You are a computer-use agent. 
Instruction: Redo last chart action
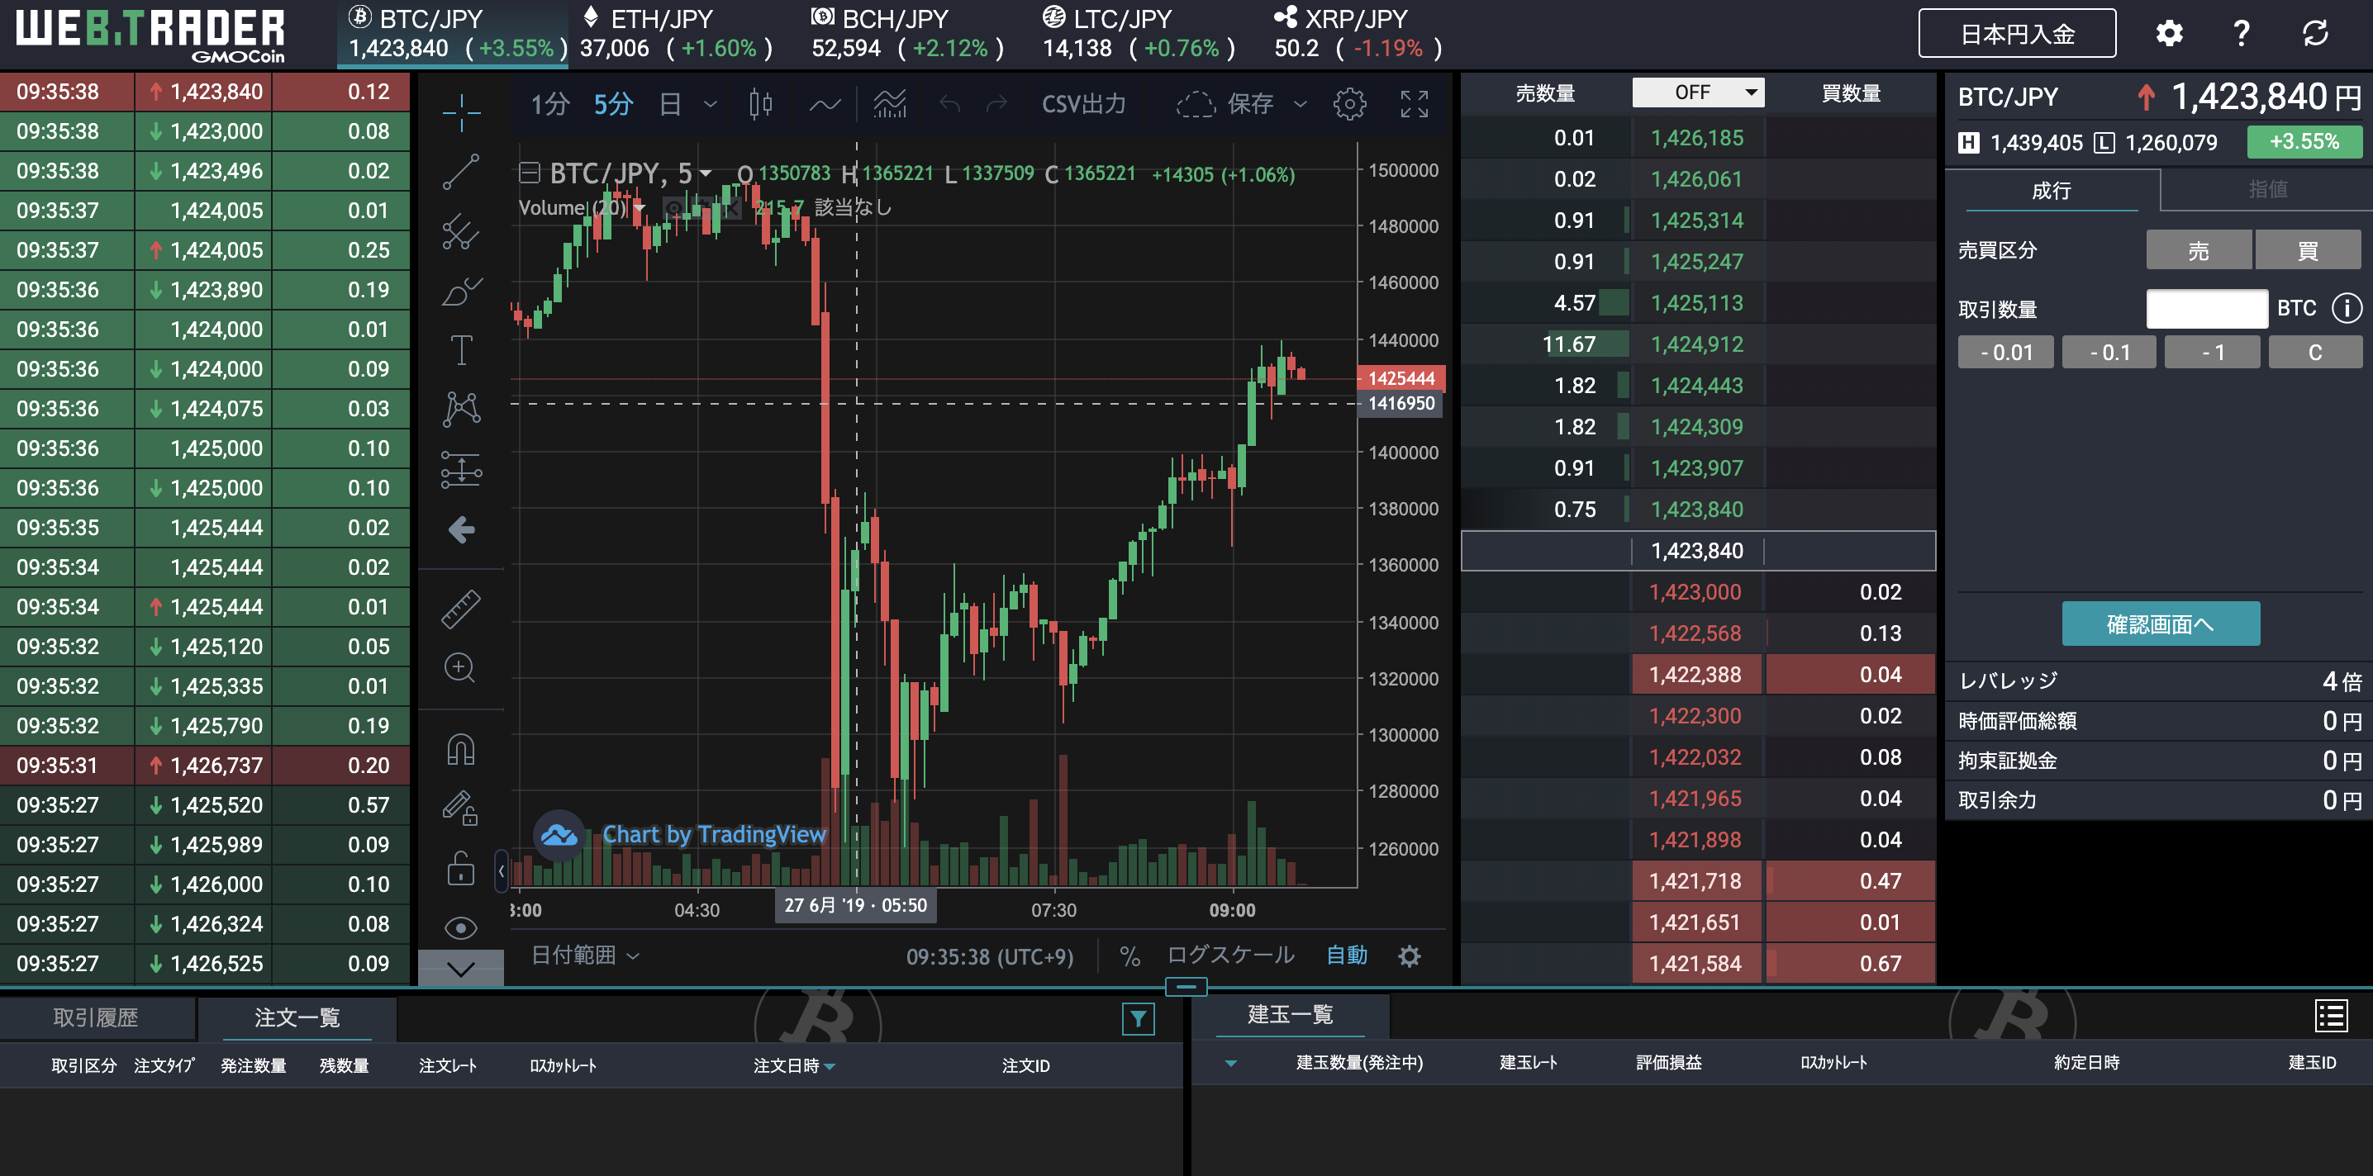point(996,104)
